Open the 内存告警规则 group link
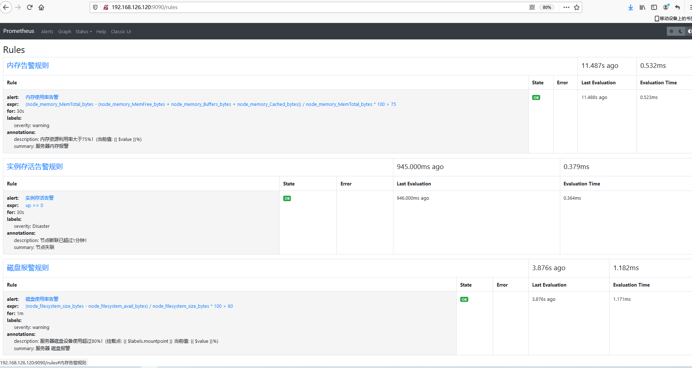The width and height of the screenshot is (692, 368). click(x=28, y=65)
